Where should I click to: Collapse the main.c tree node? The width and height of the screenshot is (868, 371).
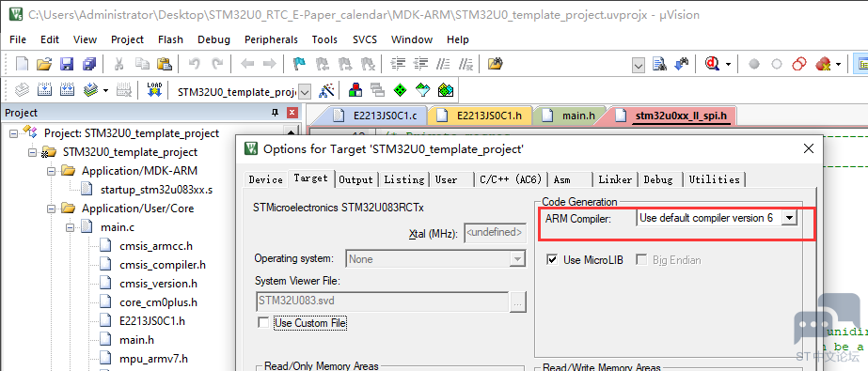point(70,227)
